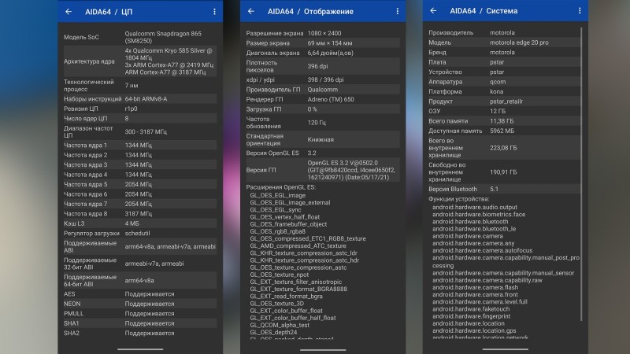Select the Стандартная ориентация Книжная row
Screen dimensions: 630x354
(x=323, y=140)
